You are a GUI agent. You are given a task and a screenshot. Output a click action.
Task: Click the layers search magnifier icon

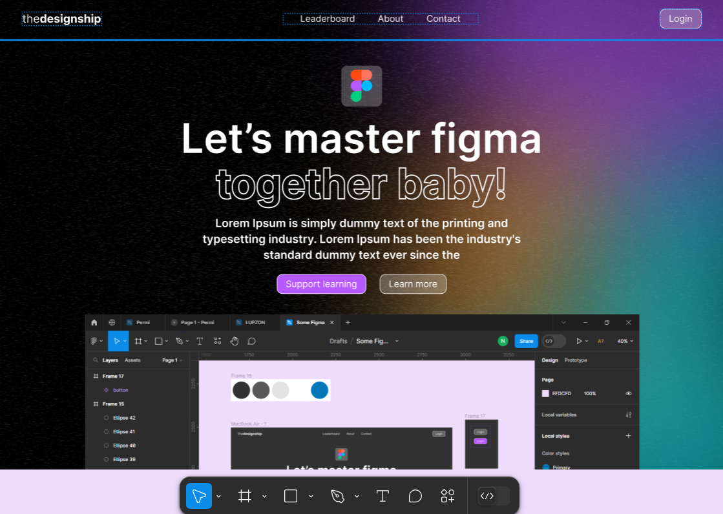96,360
